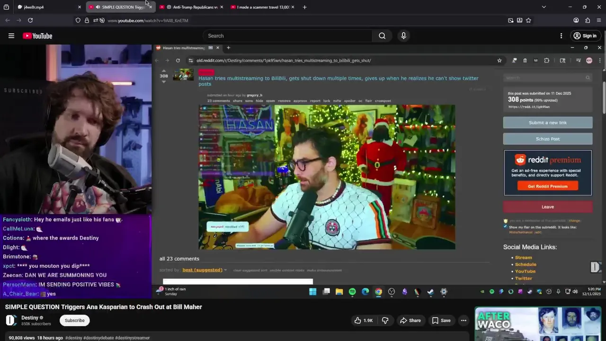606x341 pixels.
Task: Click the Firefox forward arrow
Action: [x=19, y=20]
